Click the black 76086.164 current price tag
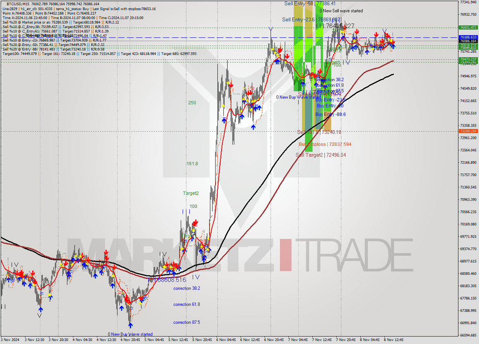Image resolution: width=479 pixels, height=344 pixels. tap(468, 41)
